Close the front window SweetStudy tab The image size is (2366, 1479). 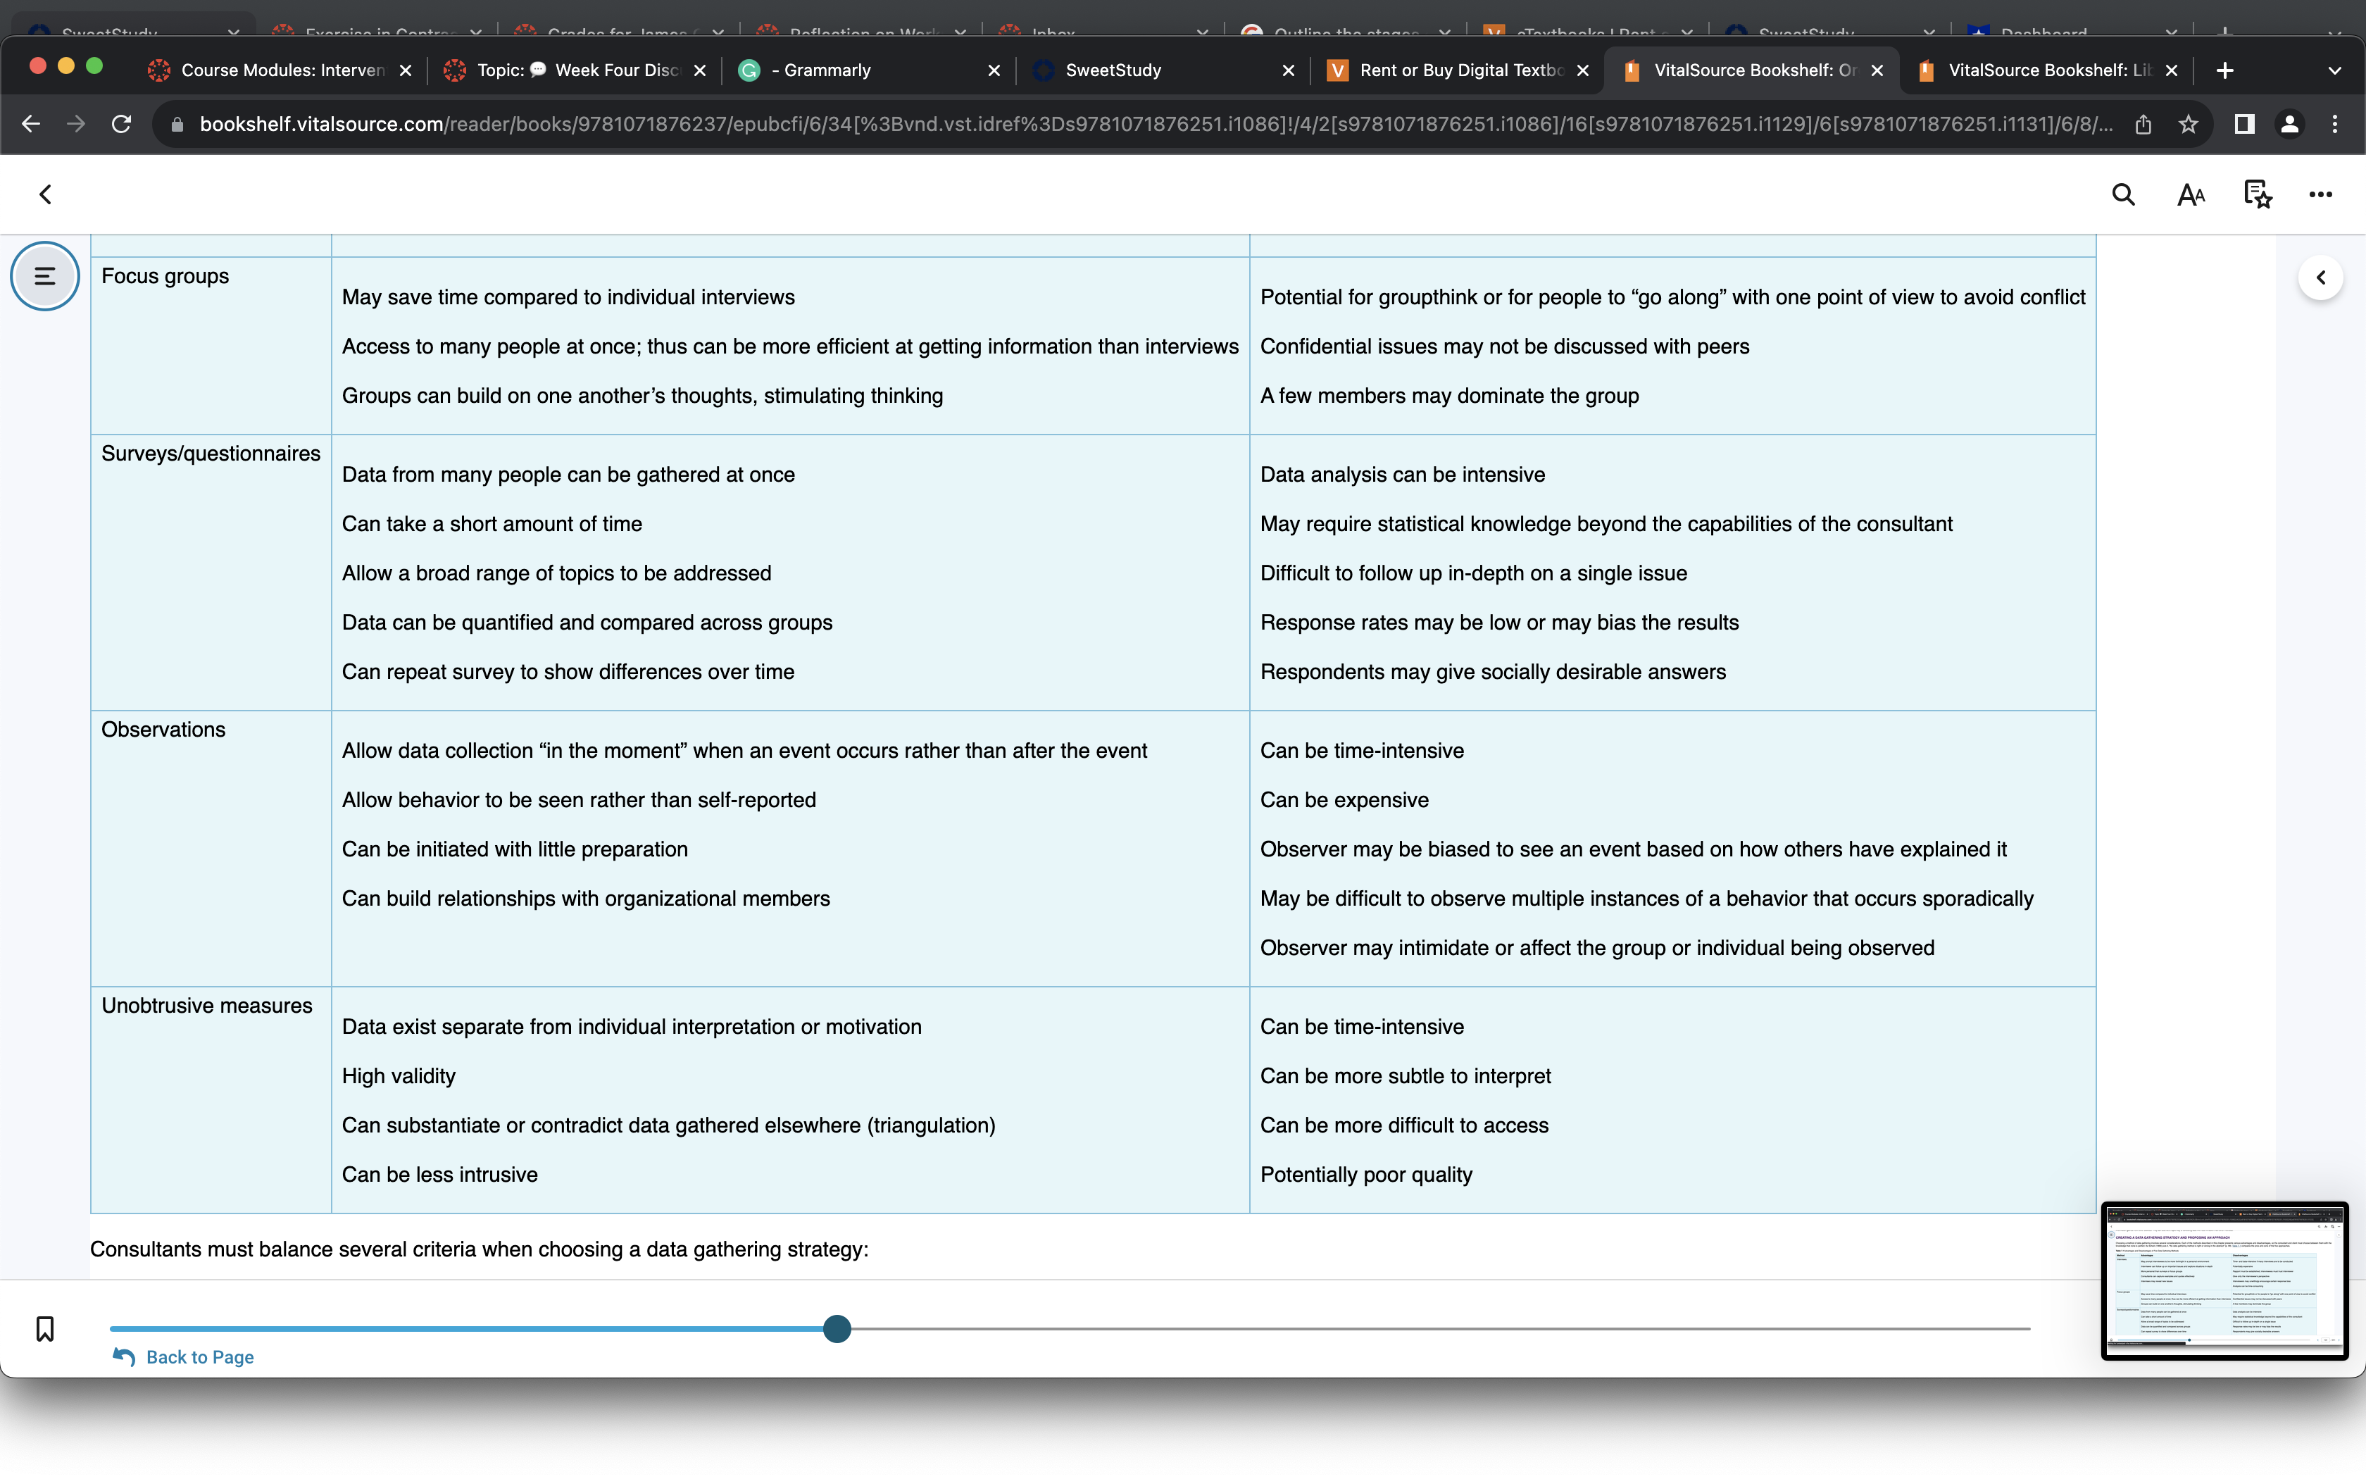click(1289, 70)
